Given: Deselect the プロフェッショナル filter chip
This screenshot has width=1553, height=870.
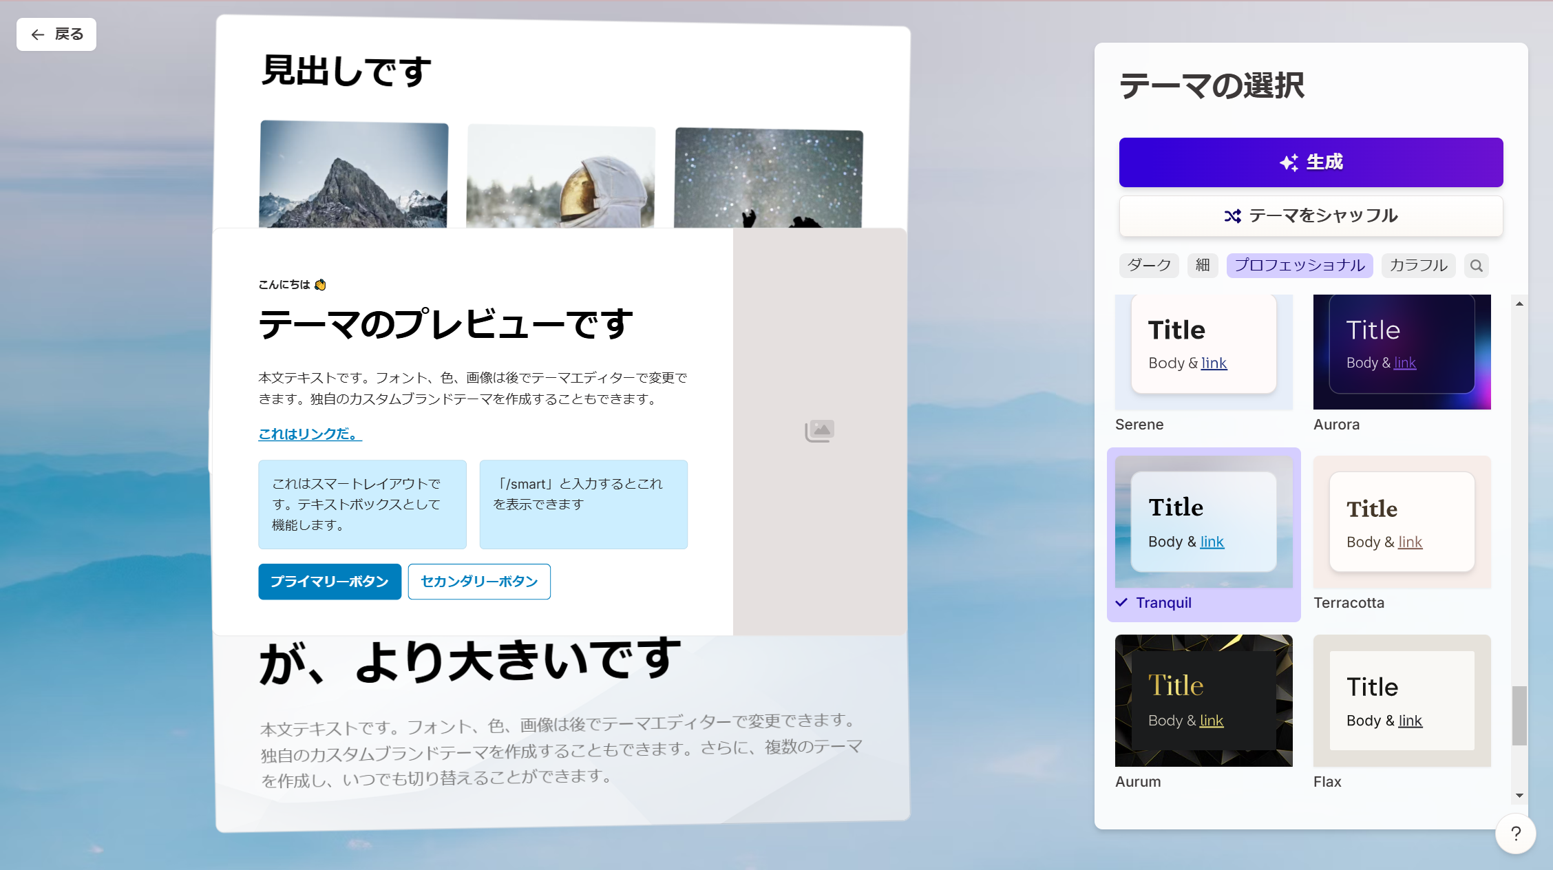Looking at the screenshot, I should 1300,266.
